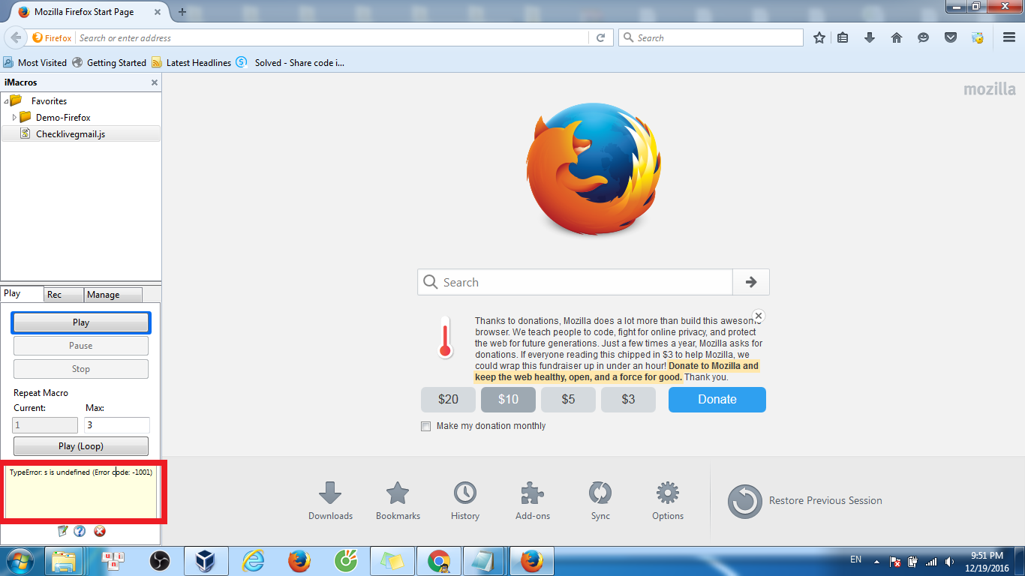Click the browser back arrow button
1025x576 pixels.
[x=16, y=37]
